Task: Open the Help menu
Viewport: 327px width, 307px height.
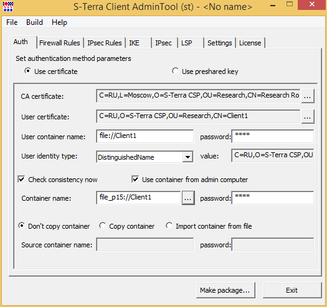Action: pos(59,22)
